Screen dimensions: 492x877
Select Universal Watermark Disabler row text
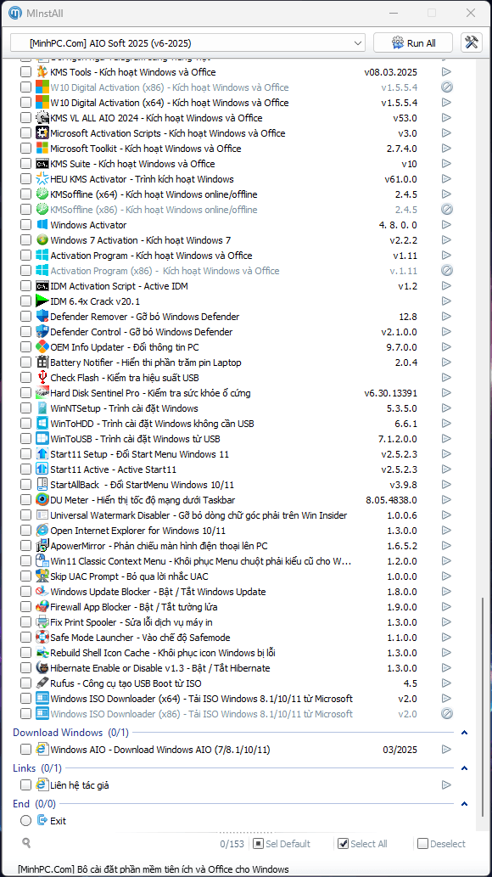click(198, 515)
